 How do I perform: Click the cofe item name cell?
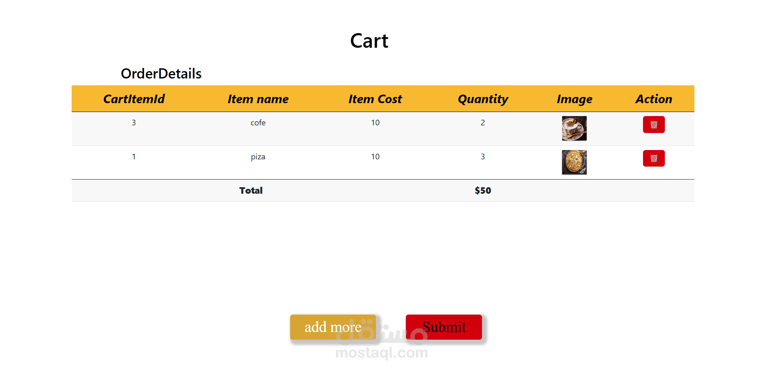coord(258,123)
